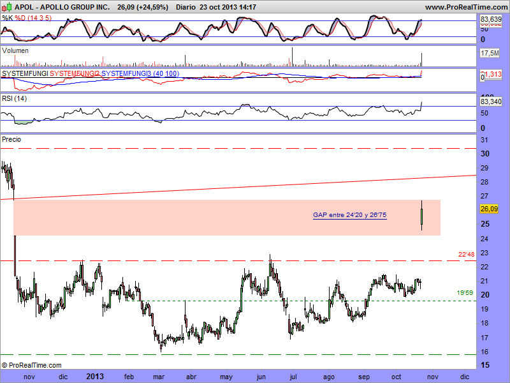Select the red 22'48 resistance label
510x383 pixels.
(x=467, y=254)
